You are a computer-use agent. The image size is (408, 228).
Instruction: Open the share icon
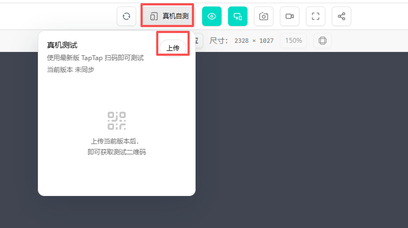(x=342, y=16)
